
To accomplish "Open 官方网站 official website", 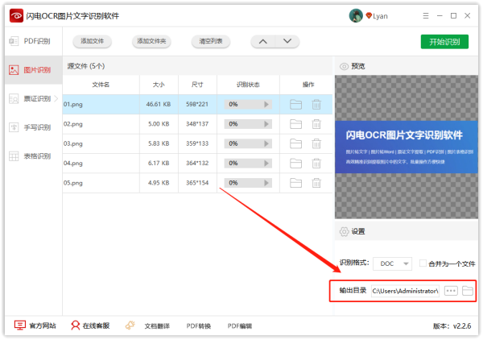I will pyautogui.click(x=35, y=325).
